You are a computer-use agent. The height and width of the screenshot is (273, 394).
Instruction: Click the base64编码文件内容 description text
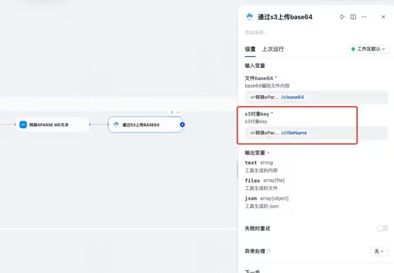(267, 86)
